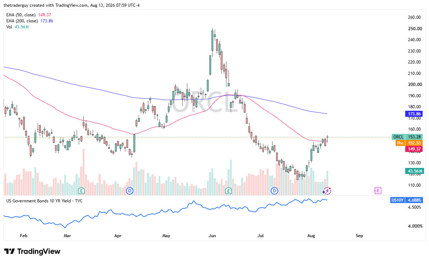Image resolution: width=429 pixels, height=262 pixels.
Task: Click the 250.00 price axis label
Action: tap(414, 29)
